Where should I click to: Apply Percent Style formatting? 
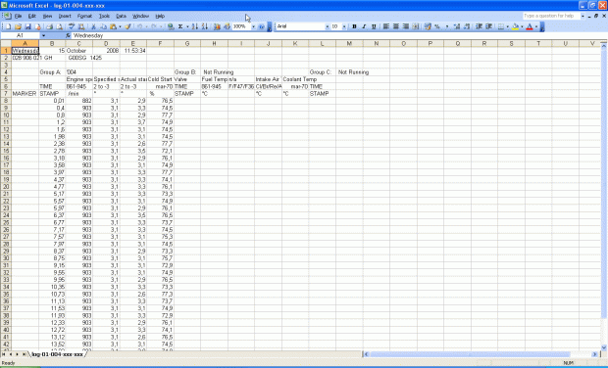click(437, 26)
